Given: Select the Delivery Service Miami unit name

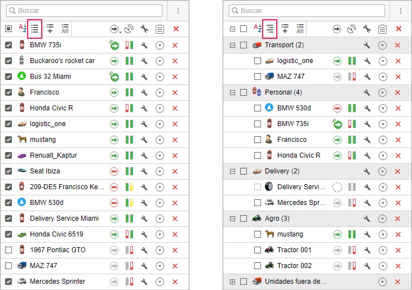Looking at the screenshot, I should tap(64, 218).
